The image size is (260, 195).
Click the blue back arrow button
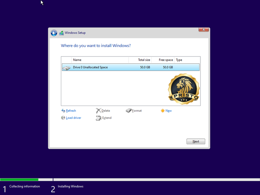(54, 33)
